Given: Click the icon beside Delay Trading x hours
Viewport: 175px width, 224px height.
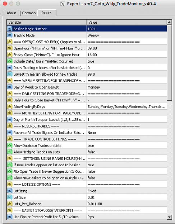Looking at the screenshot, I should pyautogui.click(x=10, y=68).
